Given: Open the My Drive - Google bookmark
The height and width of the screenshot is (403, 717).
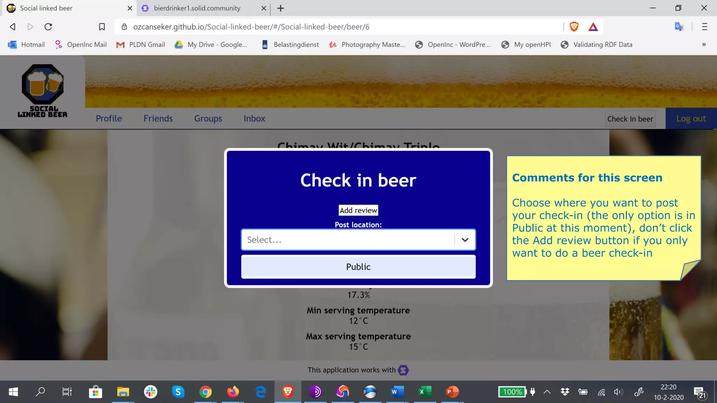Looking at the screenshot, I should click(x=211, y=44).
